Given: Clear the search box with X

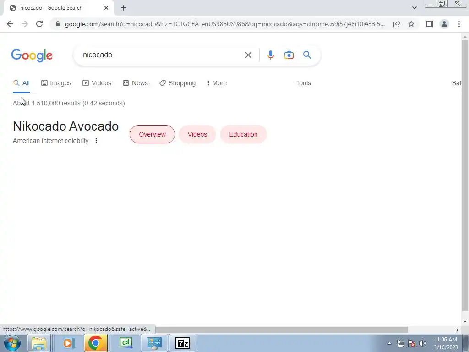Looking at the screenshot, I should click(x=248, y=55).
